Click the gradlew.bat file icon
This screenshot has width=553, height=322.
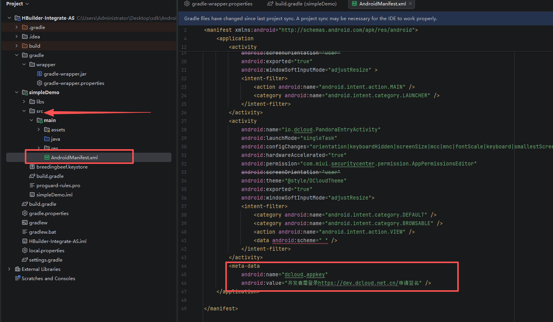pos(25,232)
